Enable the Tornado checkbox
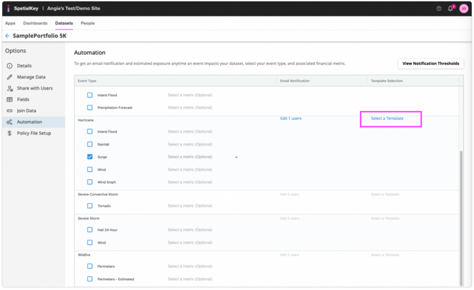474x290 pixels. 90,205
